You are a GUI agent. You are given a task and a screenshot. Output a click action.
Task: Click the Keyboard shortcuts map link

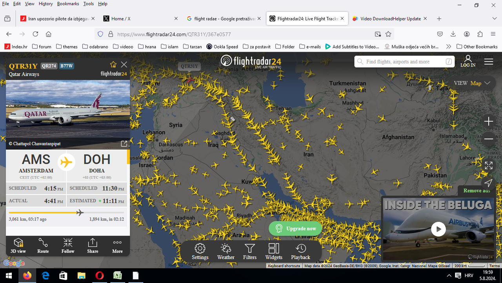[284, 266]
